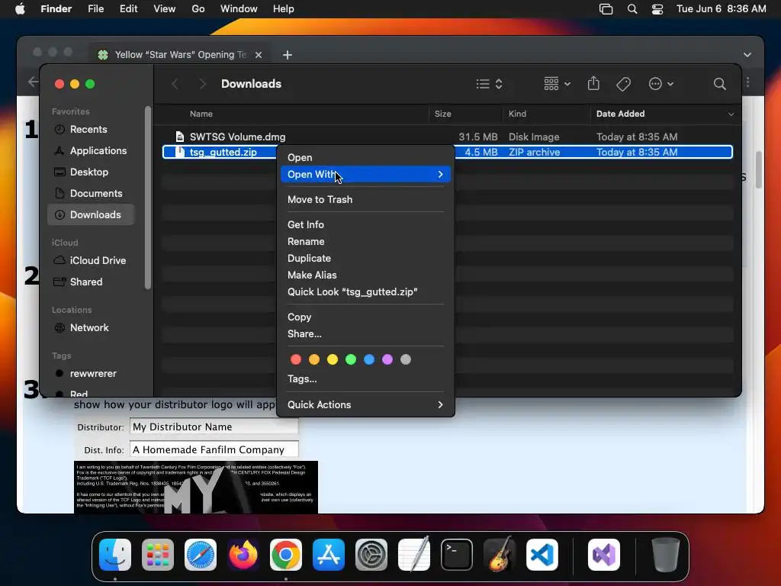Click the SWTSG Volume.dmg file icon

180,137
